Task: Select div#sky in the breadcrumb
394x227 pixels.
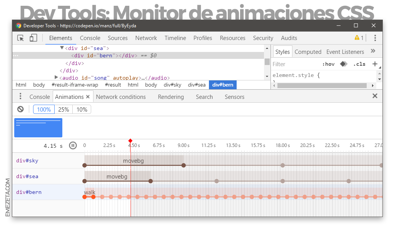Action: tap(172, 85)
